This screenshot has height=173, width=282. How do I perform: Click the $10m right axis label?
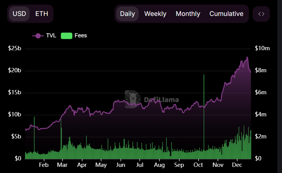[262, 48]
